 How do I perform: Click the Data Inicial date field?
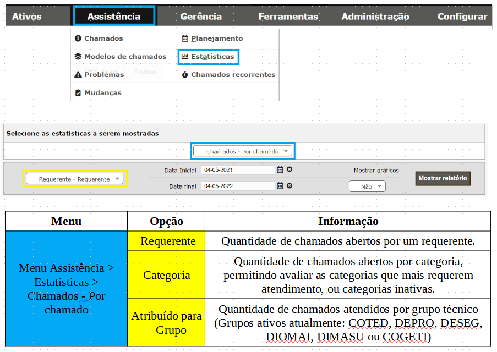[x=237, y=170]
